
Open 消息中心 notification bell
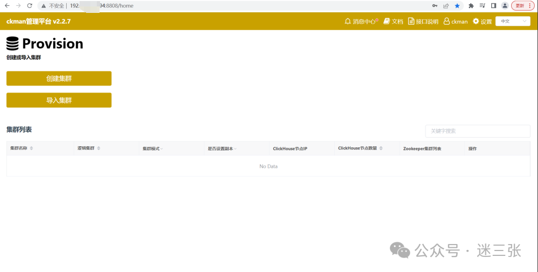click(x=361, y=22)
